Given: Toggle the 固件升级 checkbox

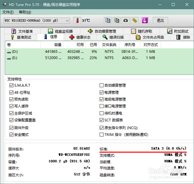Looking at the screenshot, I should (x=11, y=128).
